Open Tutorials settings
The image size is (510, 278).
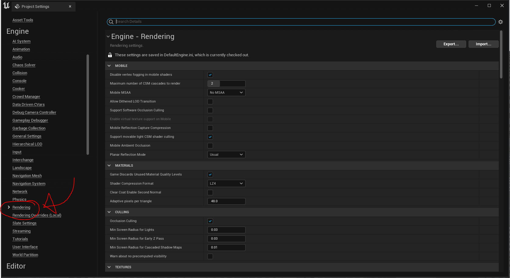(20, 239)
